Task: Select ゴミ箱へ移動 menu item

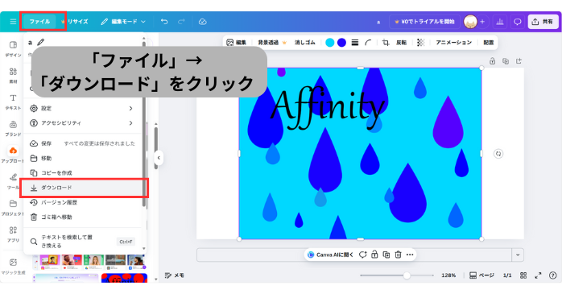Action: (81, 217)
